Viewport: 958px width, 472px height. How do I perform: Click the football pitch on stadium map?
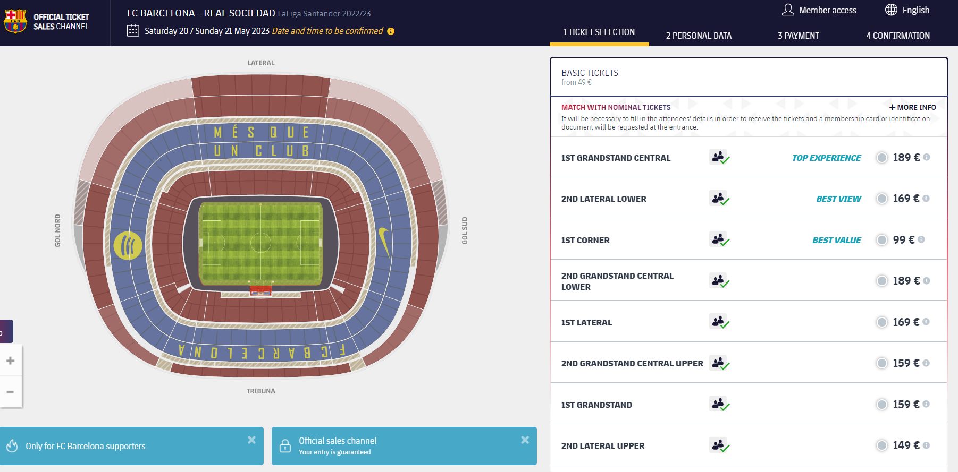(260, 243)
